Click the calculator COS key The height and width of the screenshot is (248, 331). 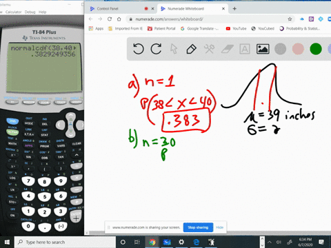click(45, 158)
